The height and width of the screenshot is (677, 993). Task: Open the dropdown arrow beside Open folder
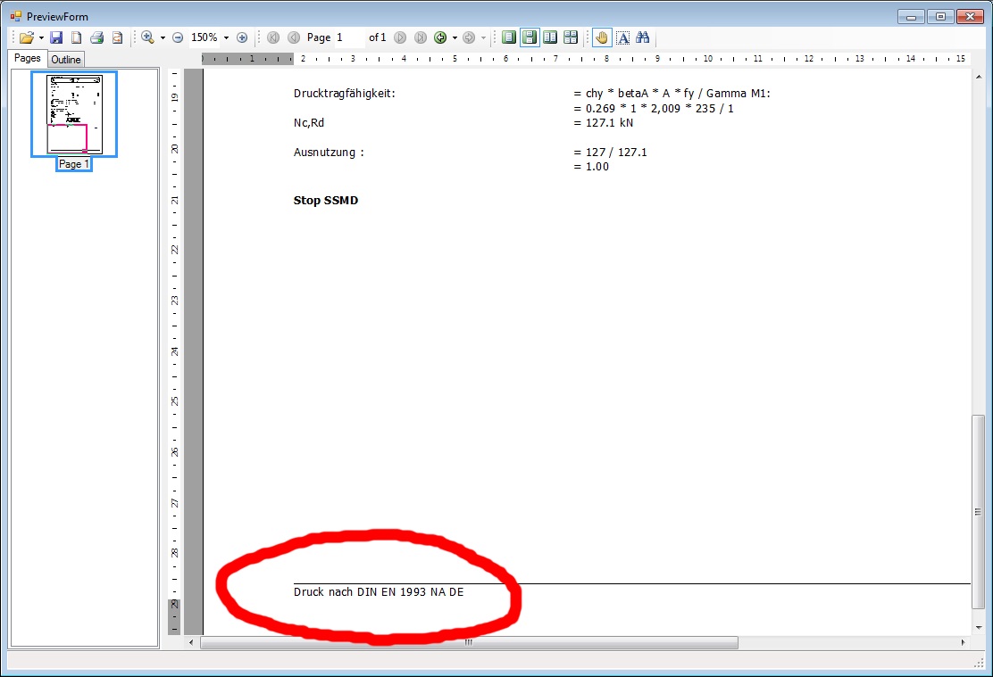[x=41, y=37]
